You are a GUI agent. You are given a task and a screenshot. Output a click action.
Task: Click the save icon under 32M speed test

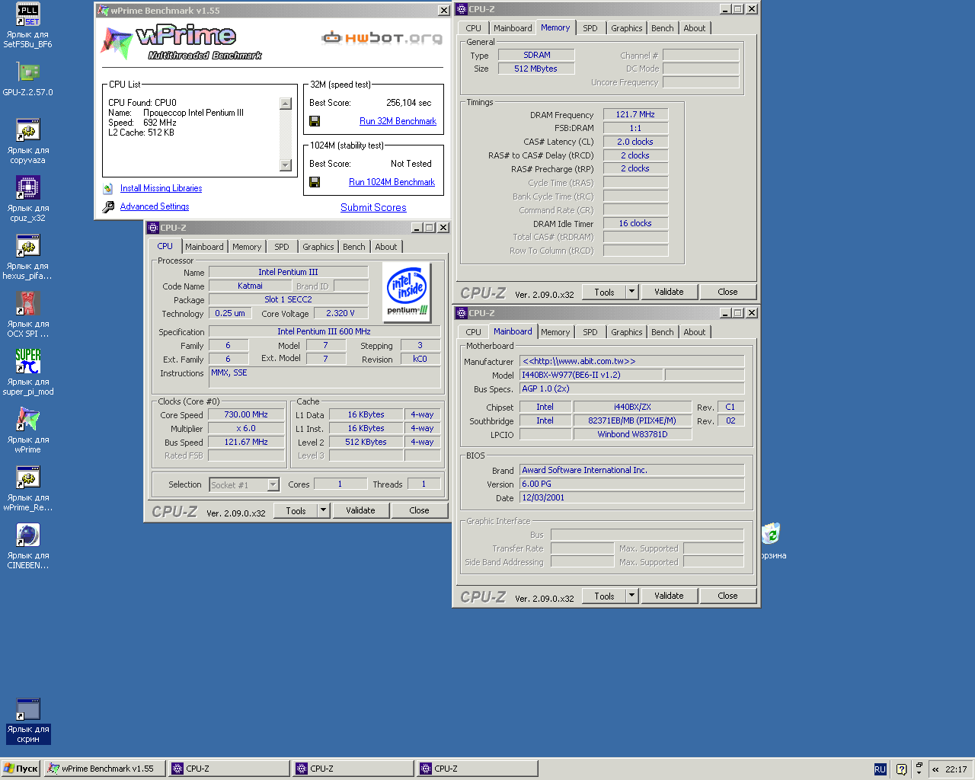(x=315, y=121)
